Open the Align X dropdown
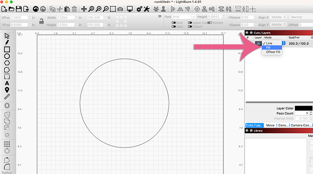Viewport: 313px width, 174px height. point(279,17)
